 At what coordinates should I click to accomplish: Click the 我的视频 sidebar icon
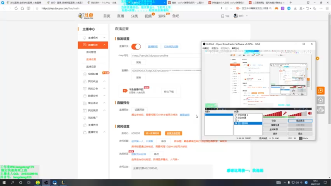click(85, 110)
